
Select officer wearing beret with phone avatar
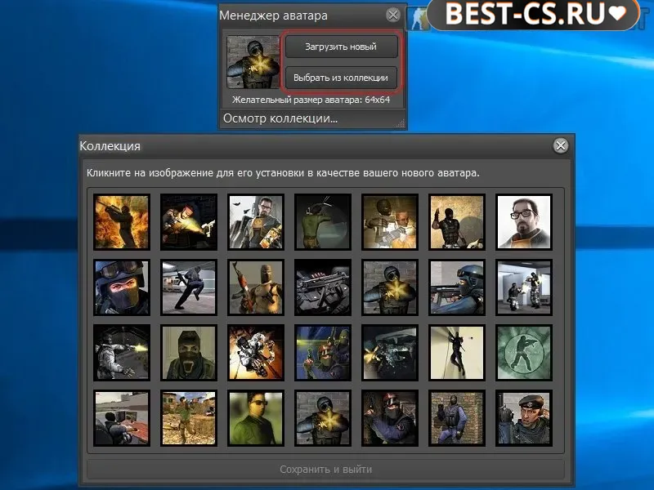(524, 418)
